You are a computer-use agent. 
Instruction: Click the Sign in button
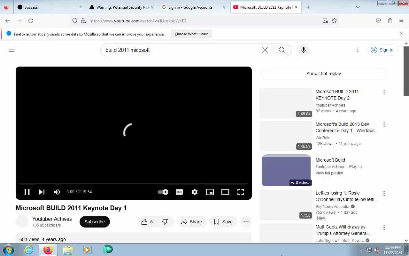tap(382, 50)
